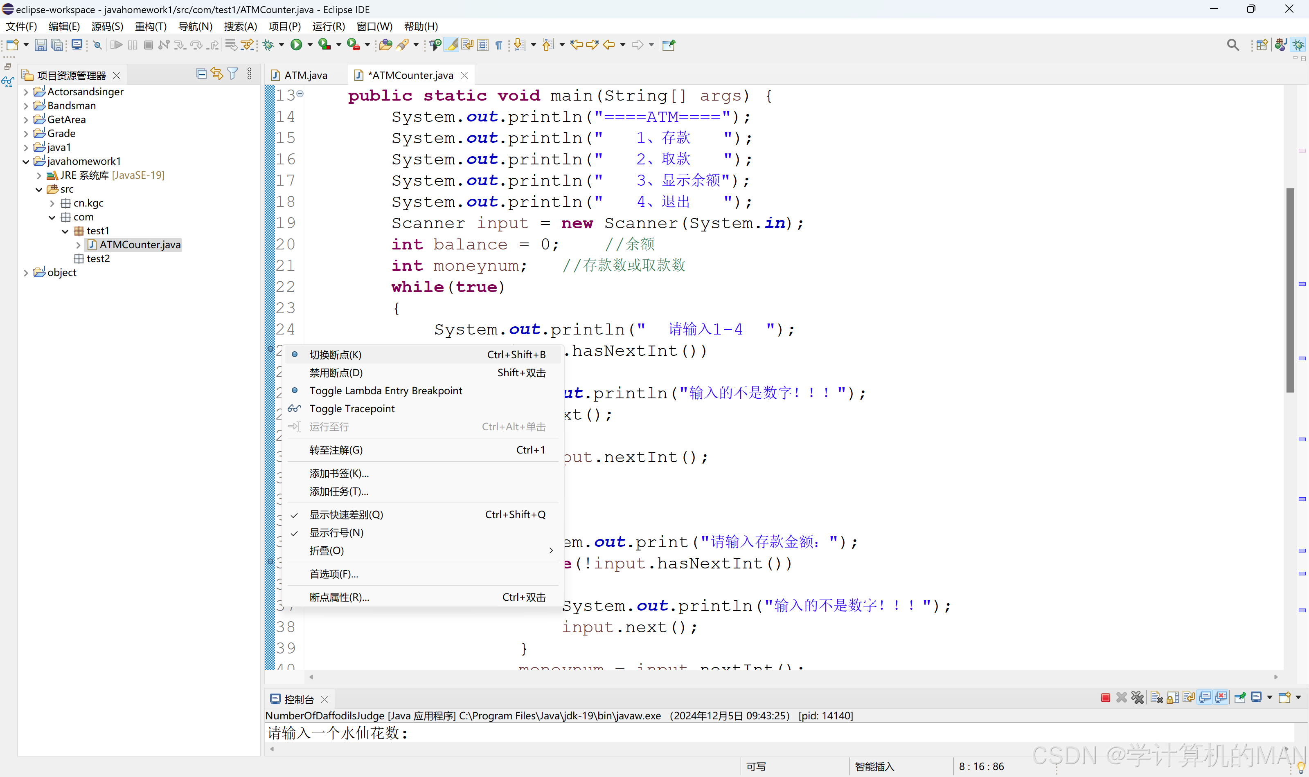Click the editor horizontal scrollbar
Image resolution: width=1309 pixels, height=777 pixels.
(786, 676)
